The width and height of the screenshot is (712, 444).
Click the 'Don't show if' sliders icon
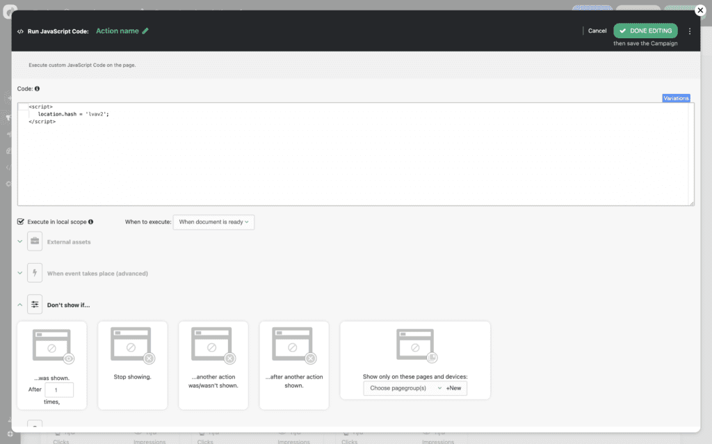tap(35, 304)
